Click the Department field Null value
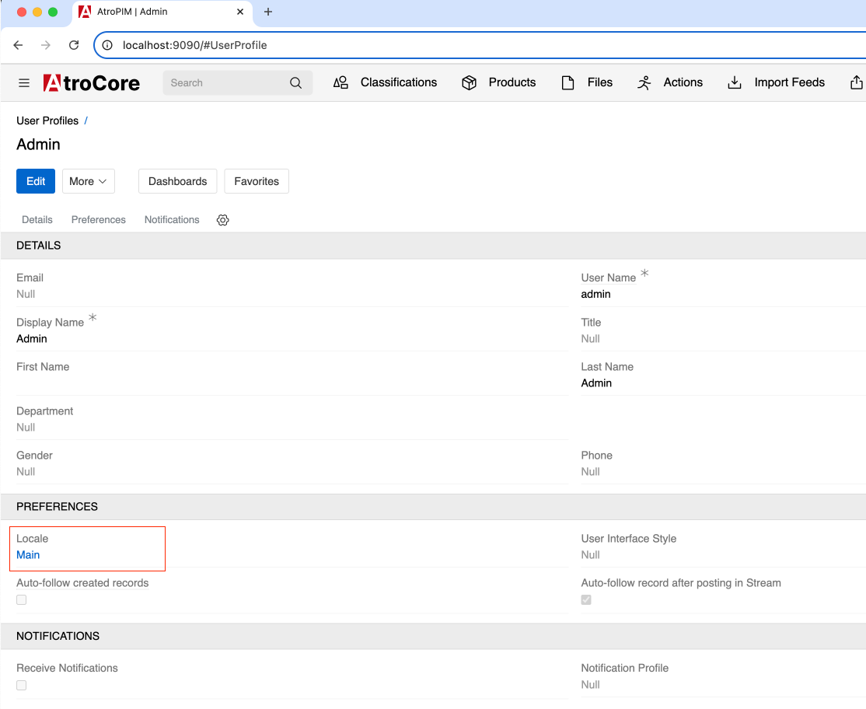Image resolution: width=866 pixels, height=709 pixels. coord(26,428)
